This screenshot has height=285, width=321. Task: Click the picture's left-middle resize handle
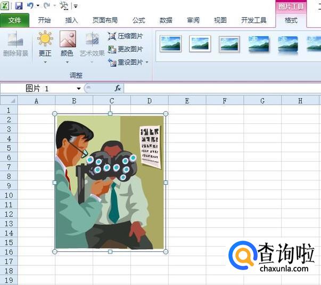pyautogui.click(x=55, y=183)
